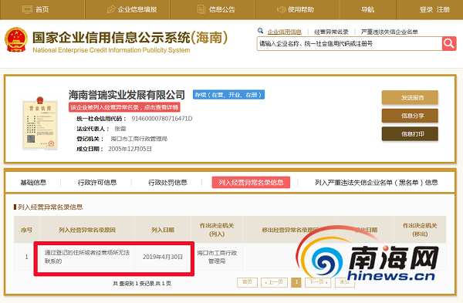The image size is (463, 303).
Task: Click the 信息分享 button
Action: click(x=410, y=116)
